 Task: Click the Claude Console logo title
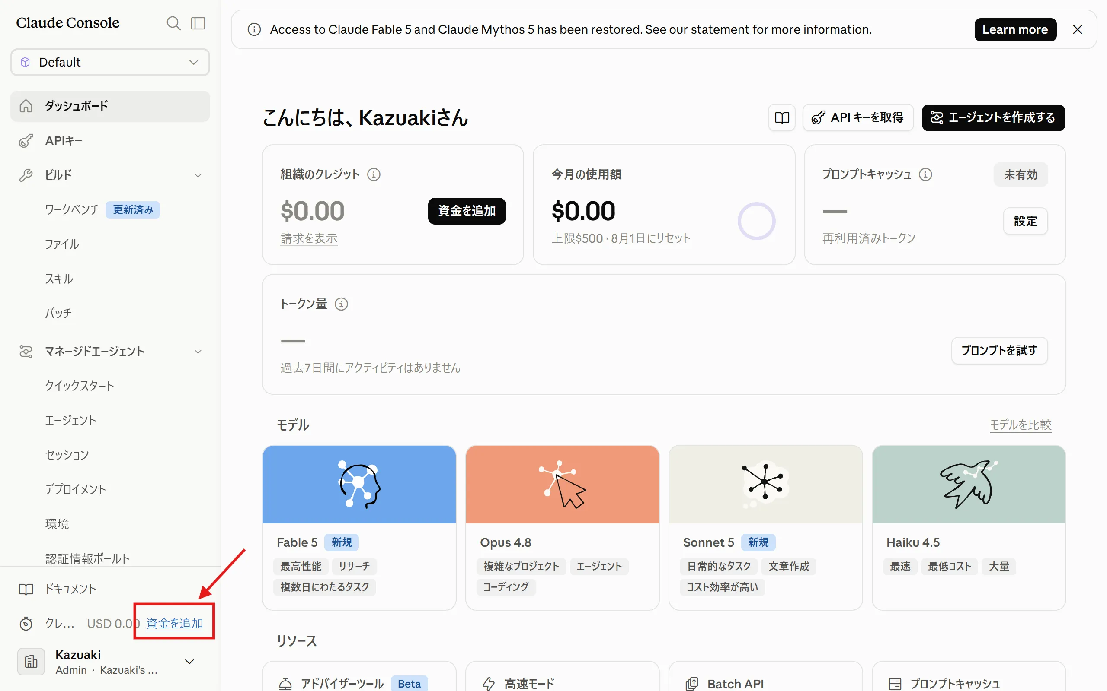pos(68,23)
